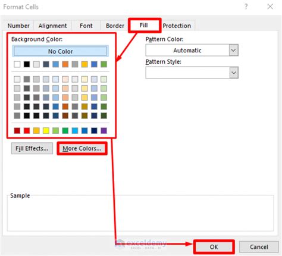Open the Pattern Style dropdown arrow

[x=234, y=73]
